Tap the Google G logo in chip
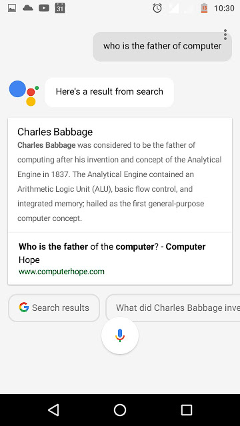 pyautogui.click(x=24, y=308)
